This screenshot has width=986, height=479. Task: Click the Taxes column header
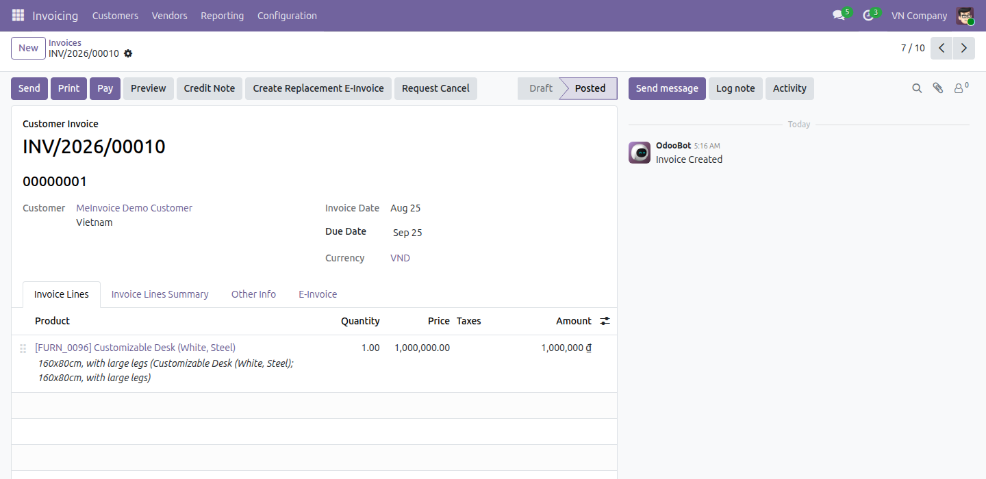469,321
